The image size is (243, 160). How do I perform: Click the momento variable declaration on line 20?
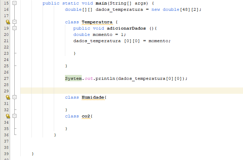[x=102, y=35]
